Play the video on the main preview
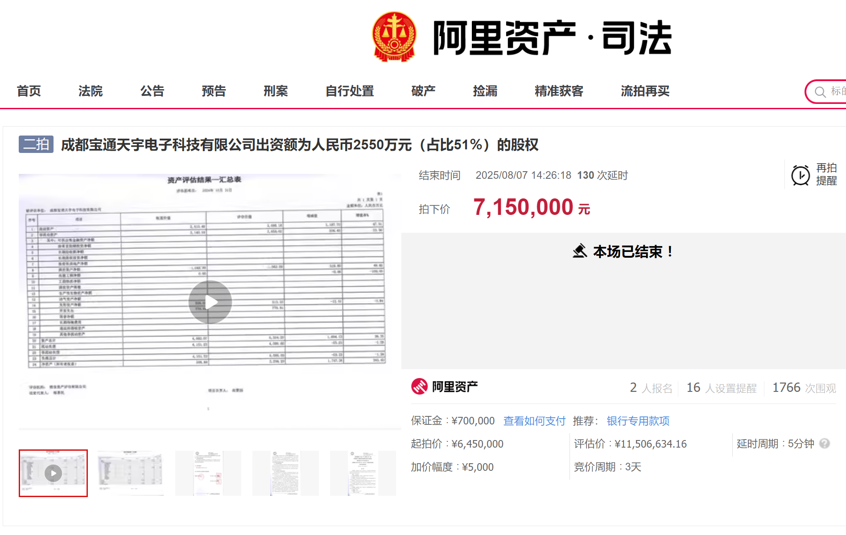The height and width of the screenshot is (535, 846). (210, 302)
